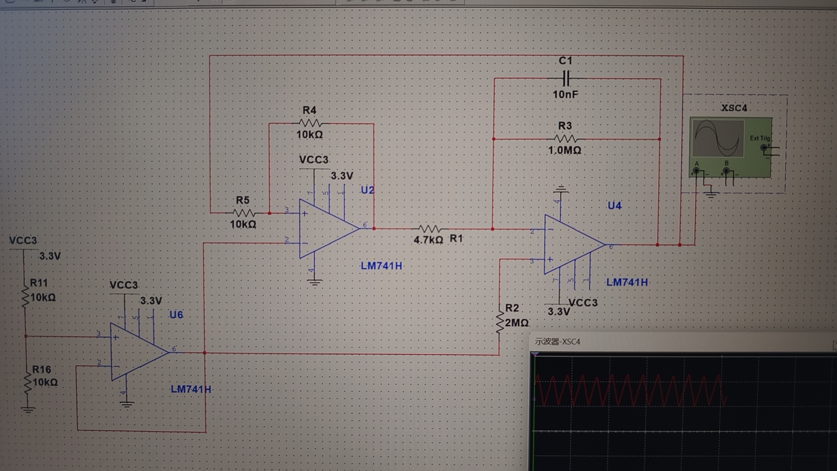837x471 pixels.
Task: Click oscilloscope channel A terminal
Action: (696, 171)
